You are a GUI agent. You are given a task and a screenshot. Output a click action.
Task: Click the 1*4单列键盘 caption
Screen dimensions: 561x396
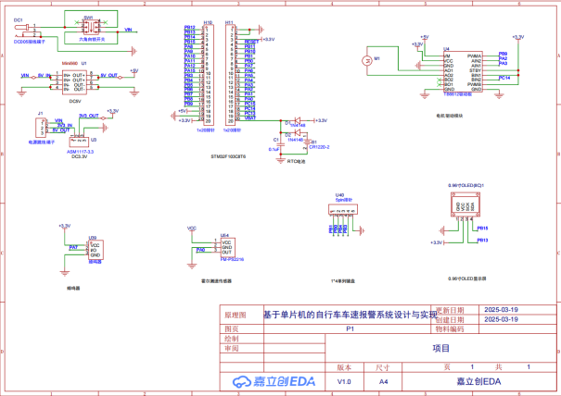tap(343, 281)
